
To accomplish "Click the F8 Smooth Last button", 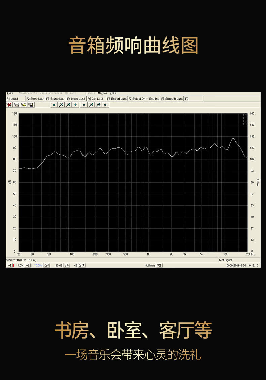I will tap(172, 99).
